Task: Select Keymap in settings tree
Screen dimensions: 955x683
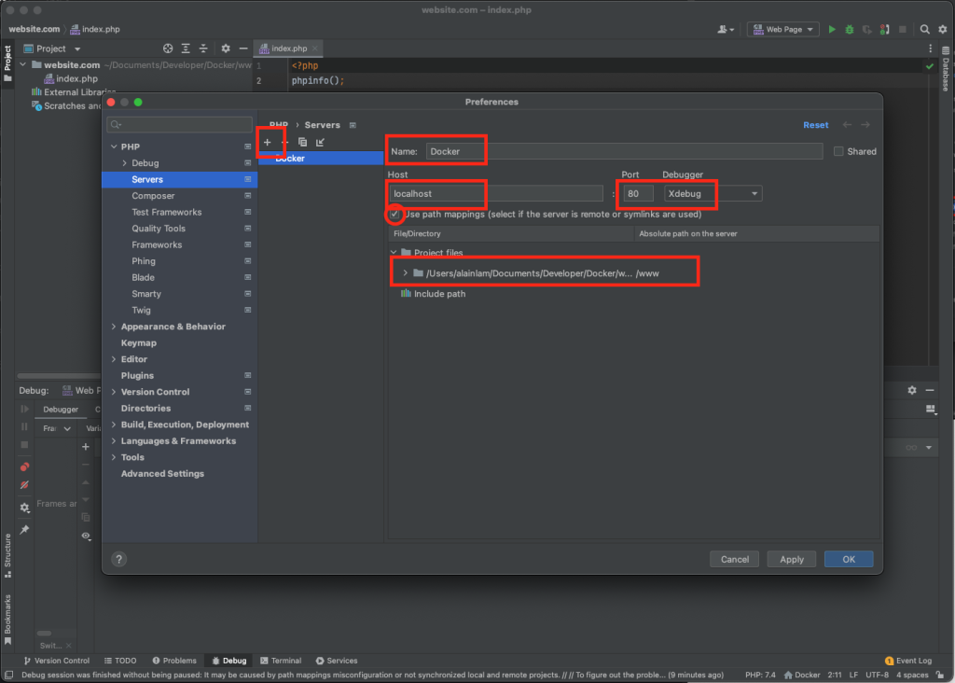Action: click(x=139, y=343)
